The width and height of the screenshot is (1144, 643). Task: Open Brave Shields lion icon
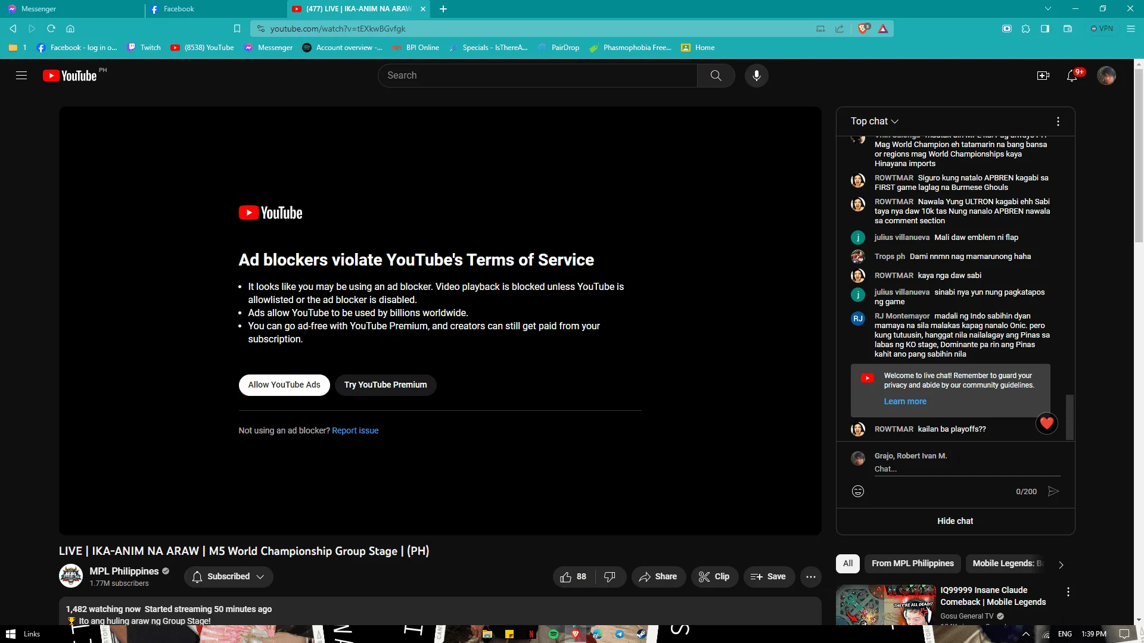tap(863, 29)
